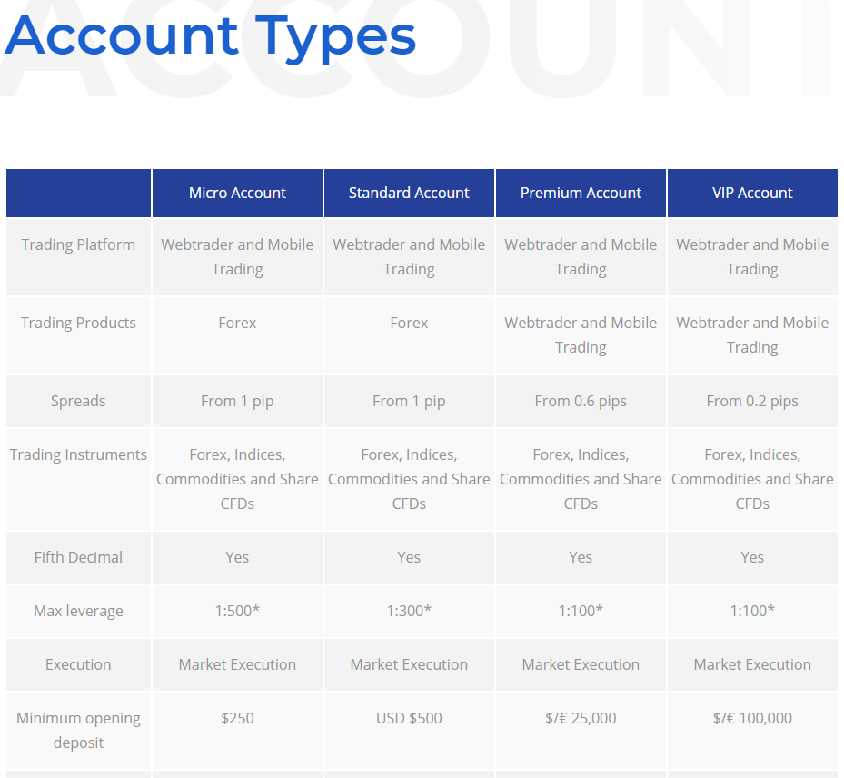This screenshot has width=844, height=778.
Task: Click the From 0.6 pips spread cell
Action: tap(581, 401)
